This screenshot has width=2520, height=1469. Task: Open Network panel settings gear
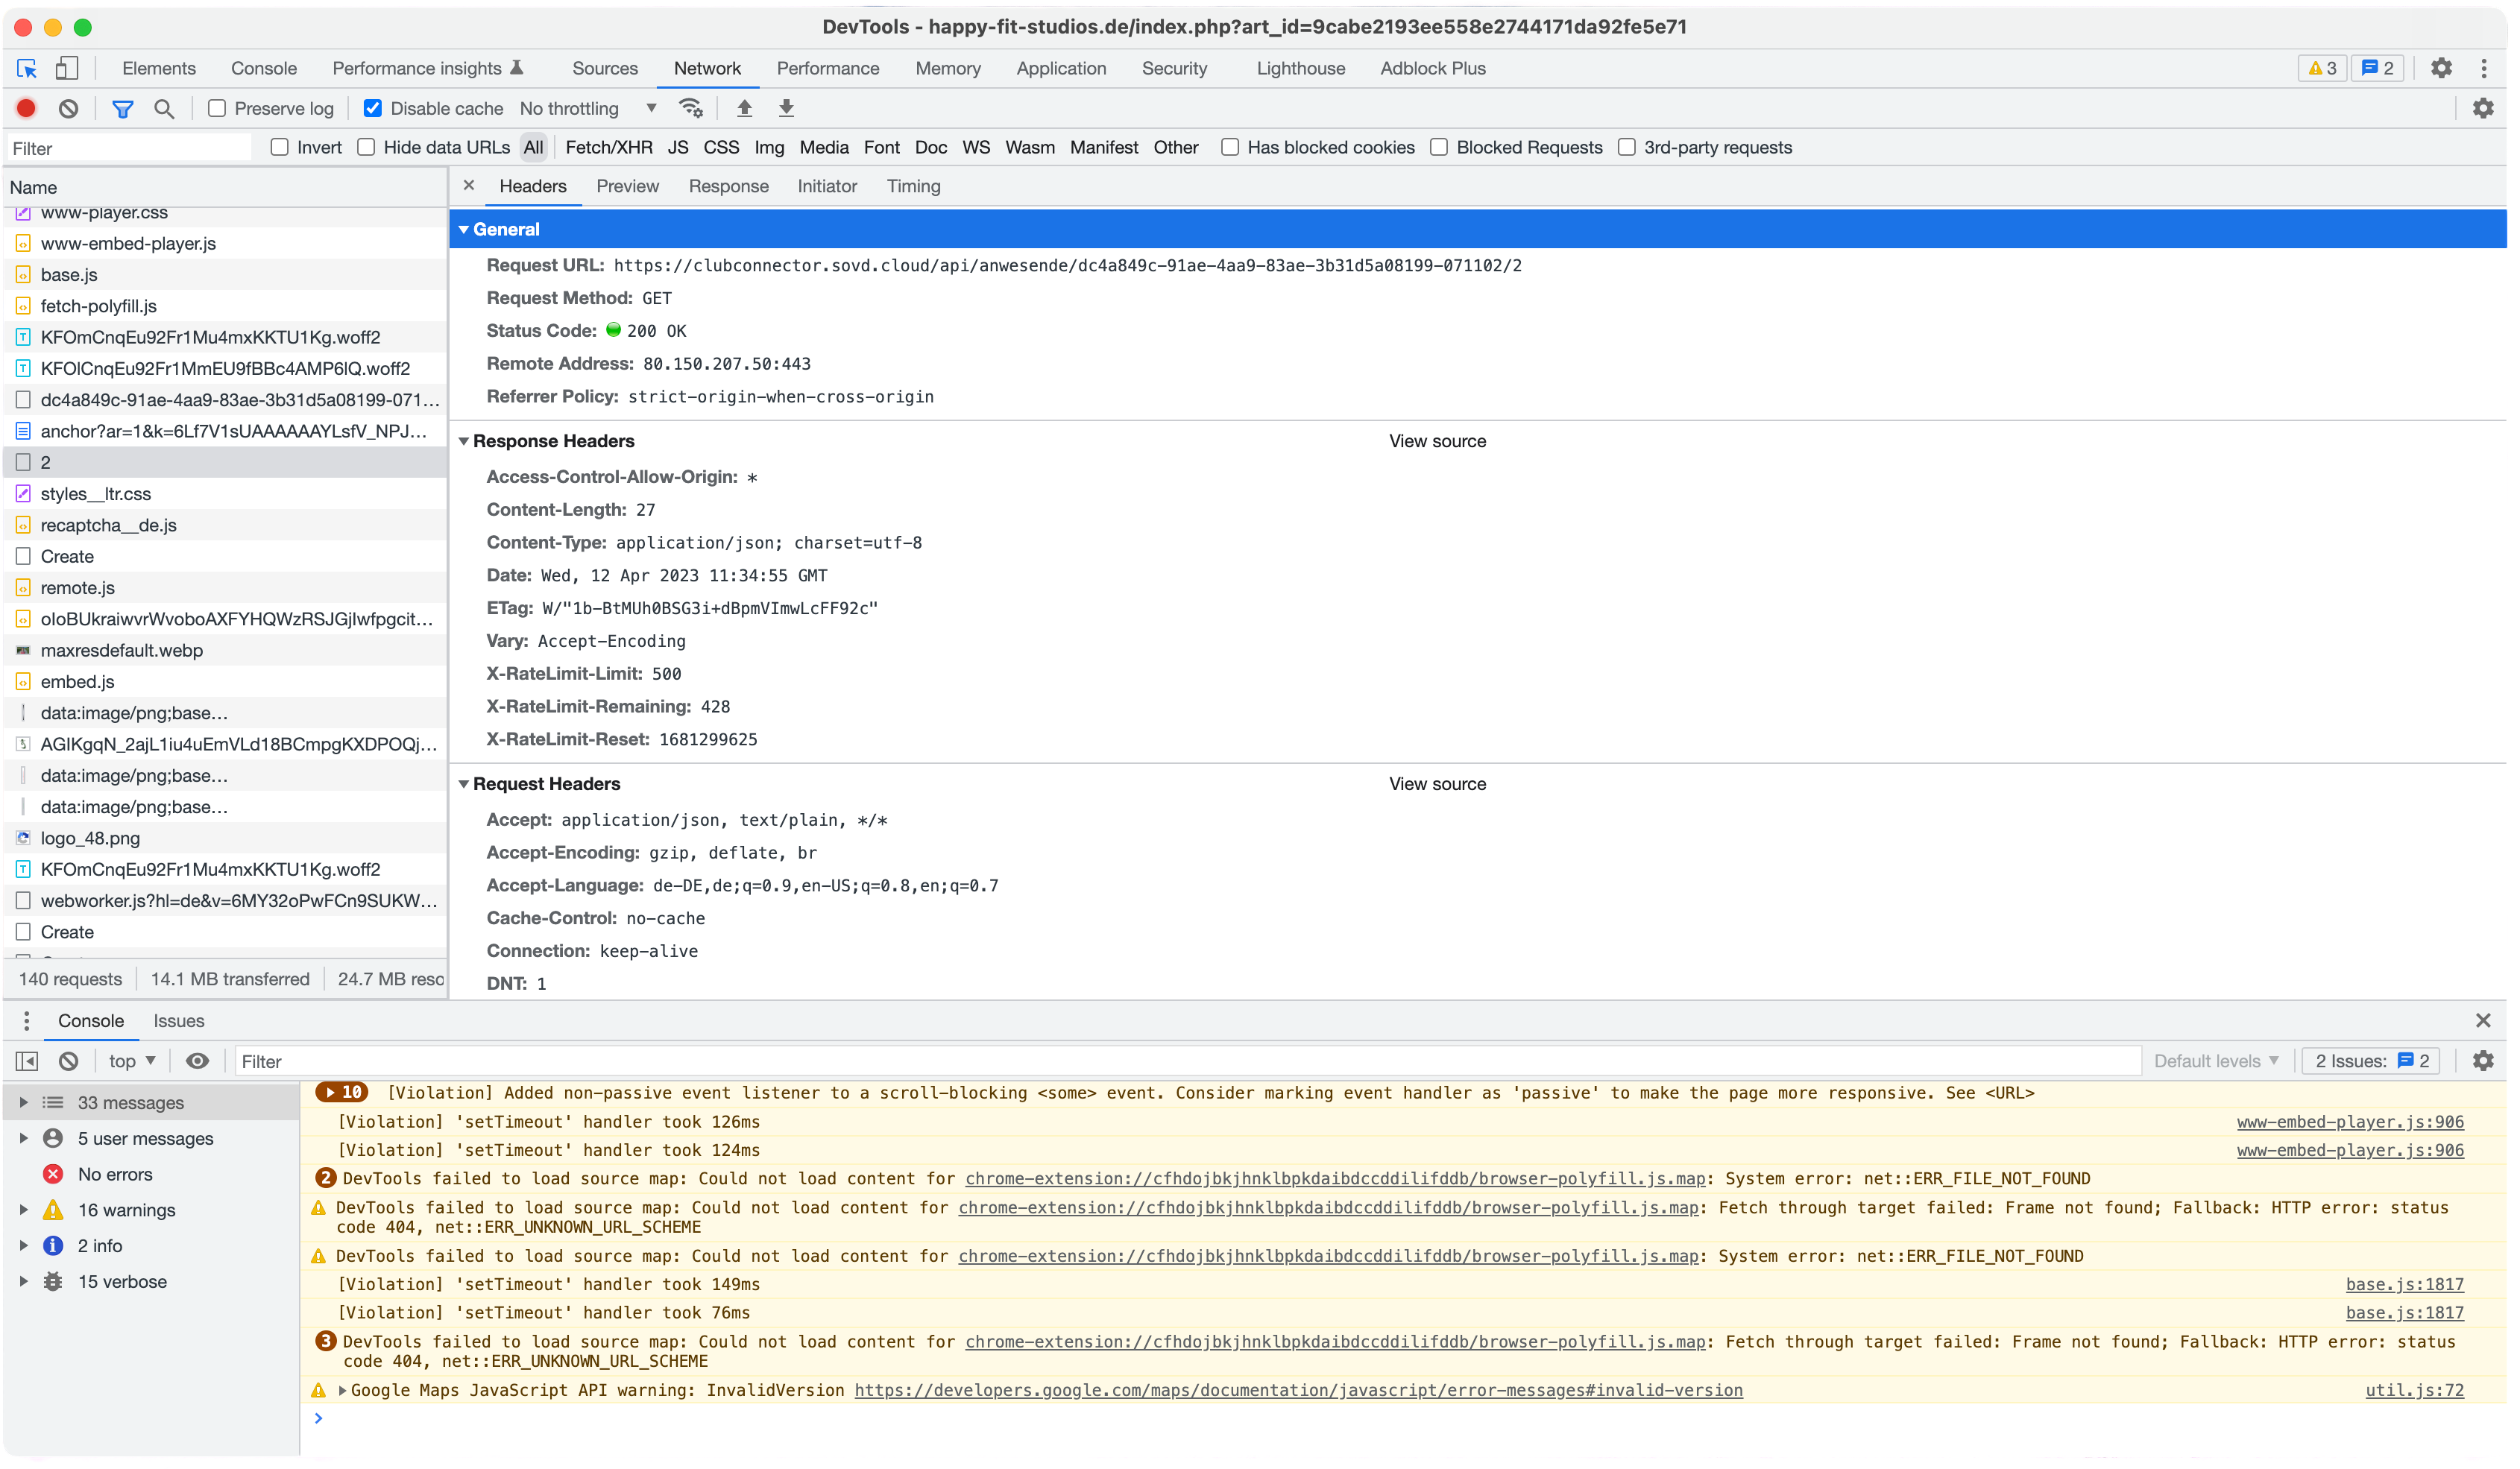coord(2484,108)
